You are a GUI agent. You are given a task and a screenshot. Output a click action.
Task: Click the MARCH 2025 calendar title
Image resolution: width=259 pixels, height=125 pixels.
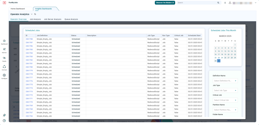click(225, 36)
